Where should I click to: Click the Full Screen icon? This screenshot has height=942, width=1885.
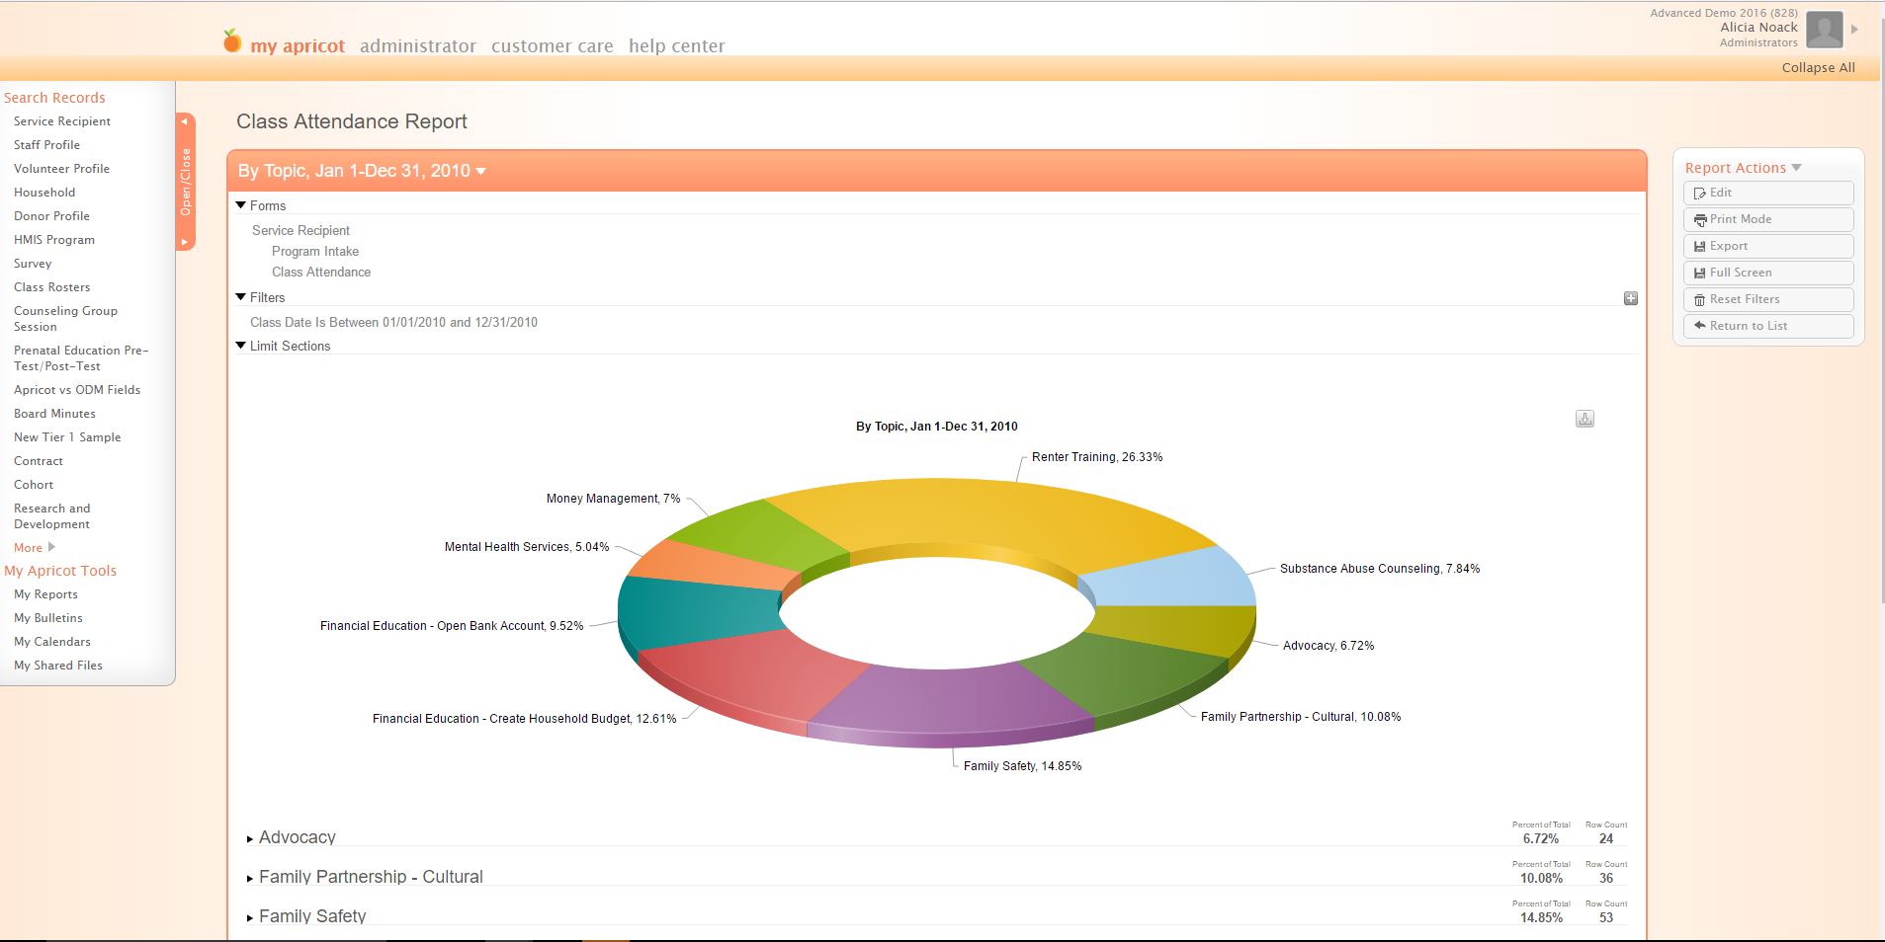pos(1699,274)
